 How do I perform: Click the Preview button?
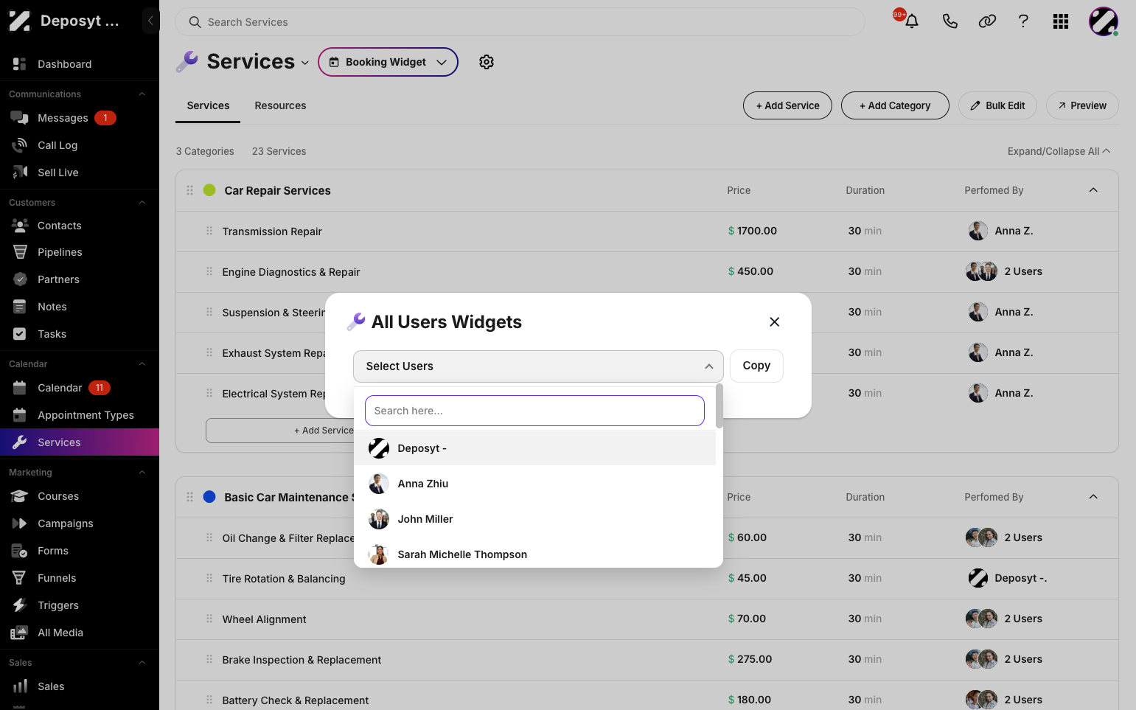click(x=1082, y=105)
